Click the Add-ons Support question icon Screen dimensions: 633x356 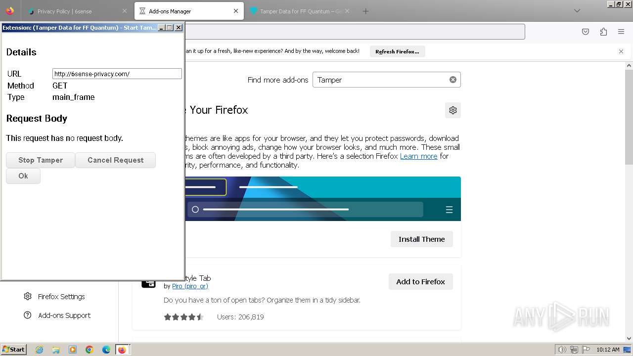click(28, 315)
